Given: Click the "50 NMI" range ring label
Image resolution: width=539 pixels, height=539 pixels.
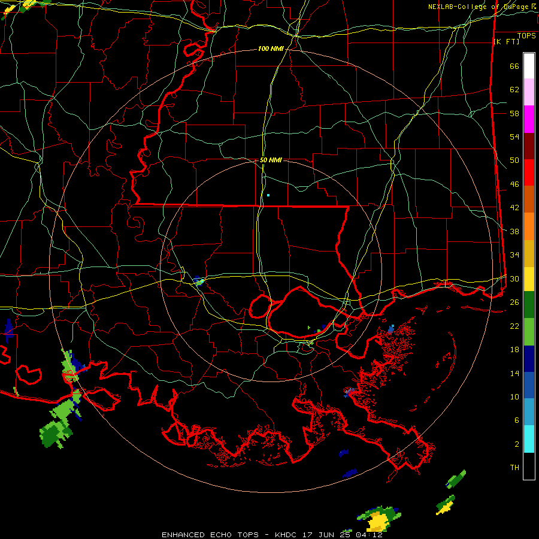Looking at the screenshot, I should pos(271,160).
